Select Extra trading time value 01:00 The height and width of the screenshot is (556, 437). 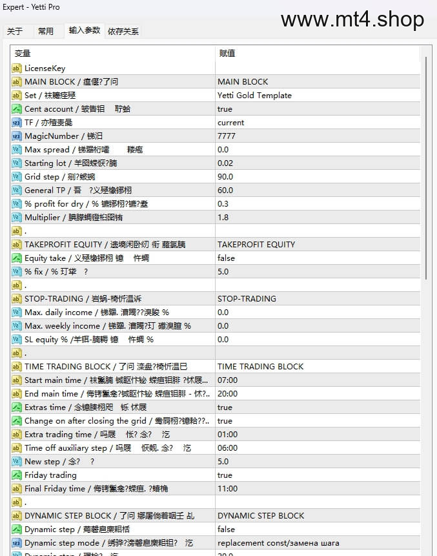click(317, 435)
